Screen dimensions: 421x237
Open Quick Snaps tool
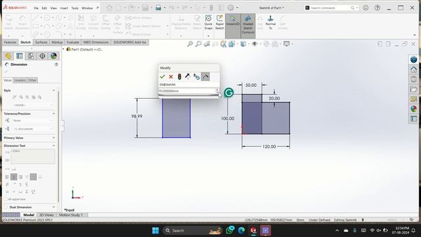point(209,22)
